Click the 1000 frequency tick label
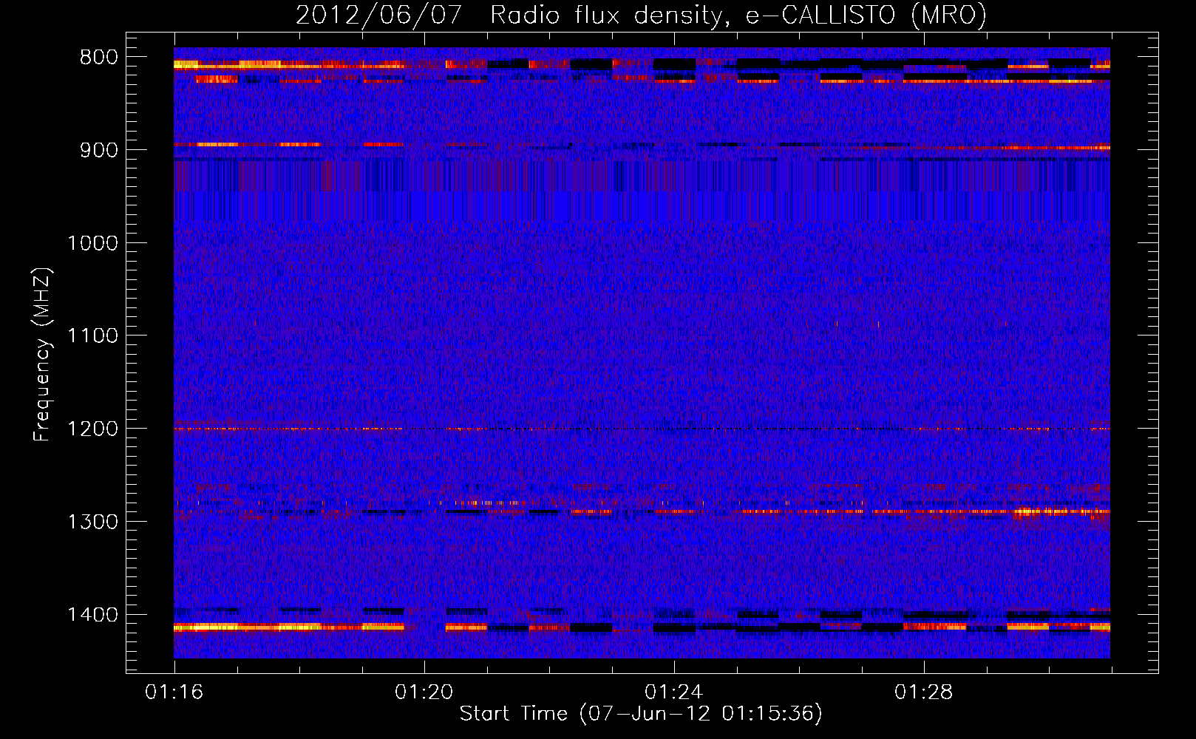Image resolution: width=1196 pixels, height=739 pixels. (x=92, y=243)
